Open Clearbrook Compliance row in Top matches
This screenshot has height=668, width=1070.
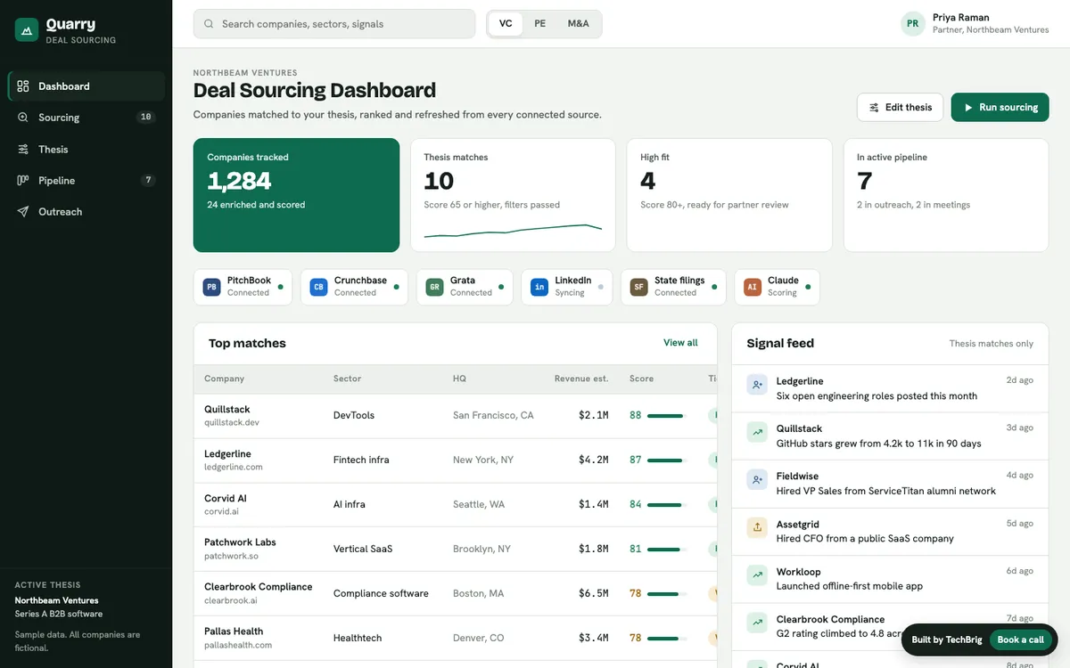pos(456,593)
